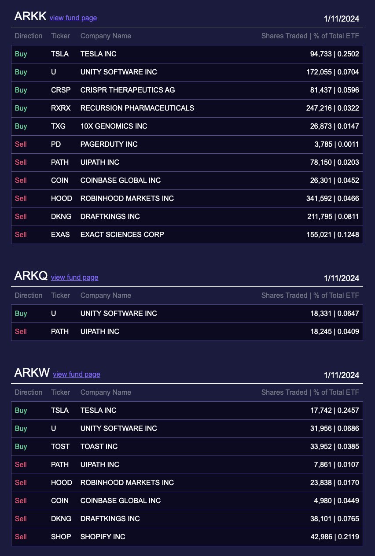This screenshot has width=375, height=556.
Task: Open the ARKQ view fund page link
Action: [74, 278]
